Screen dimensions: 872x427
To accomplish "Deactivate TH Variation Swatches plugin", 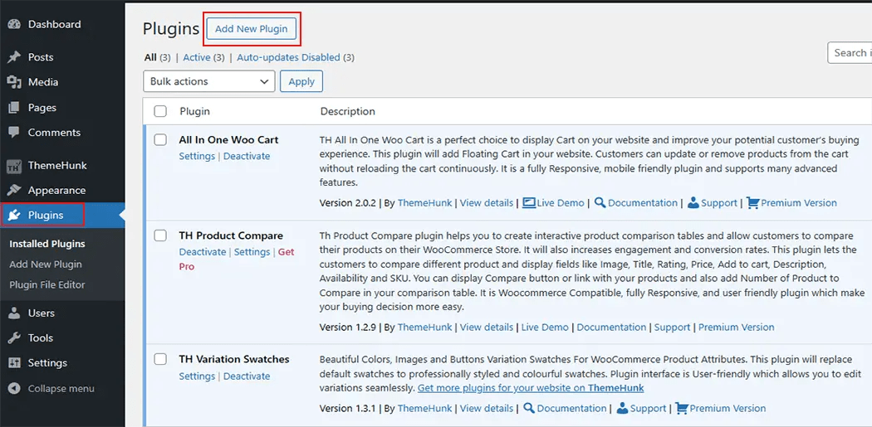I will [247, 376].
